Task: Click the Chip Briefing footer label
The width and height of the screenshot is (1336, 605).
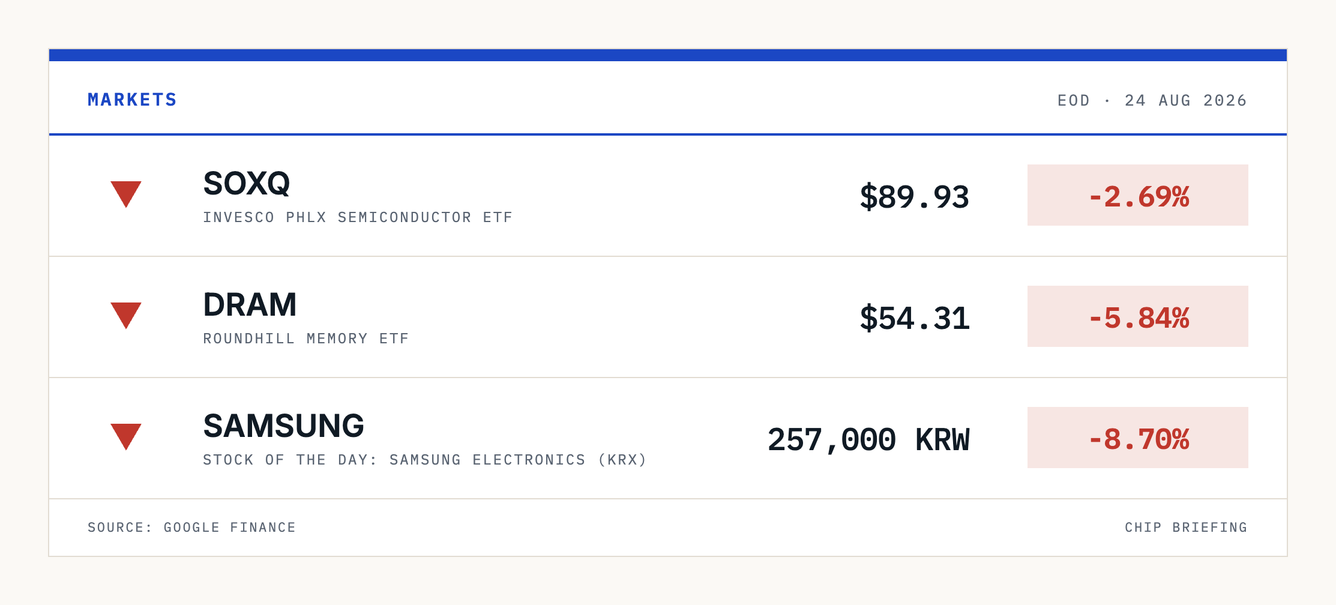Action: [x=1187, y=528]
